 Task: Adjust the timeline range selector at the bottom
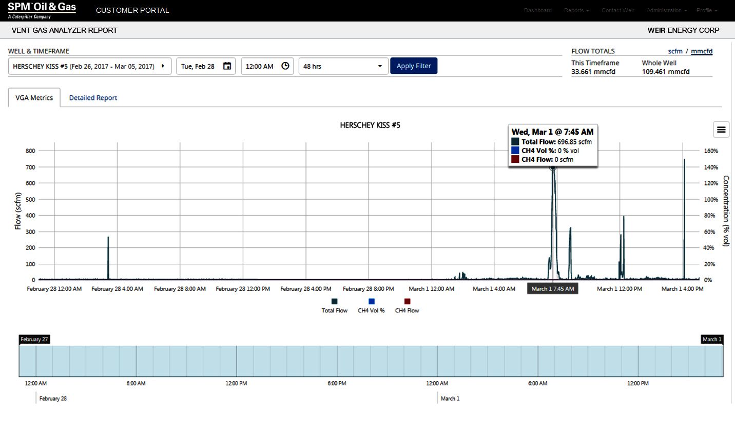point(370,361)
